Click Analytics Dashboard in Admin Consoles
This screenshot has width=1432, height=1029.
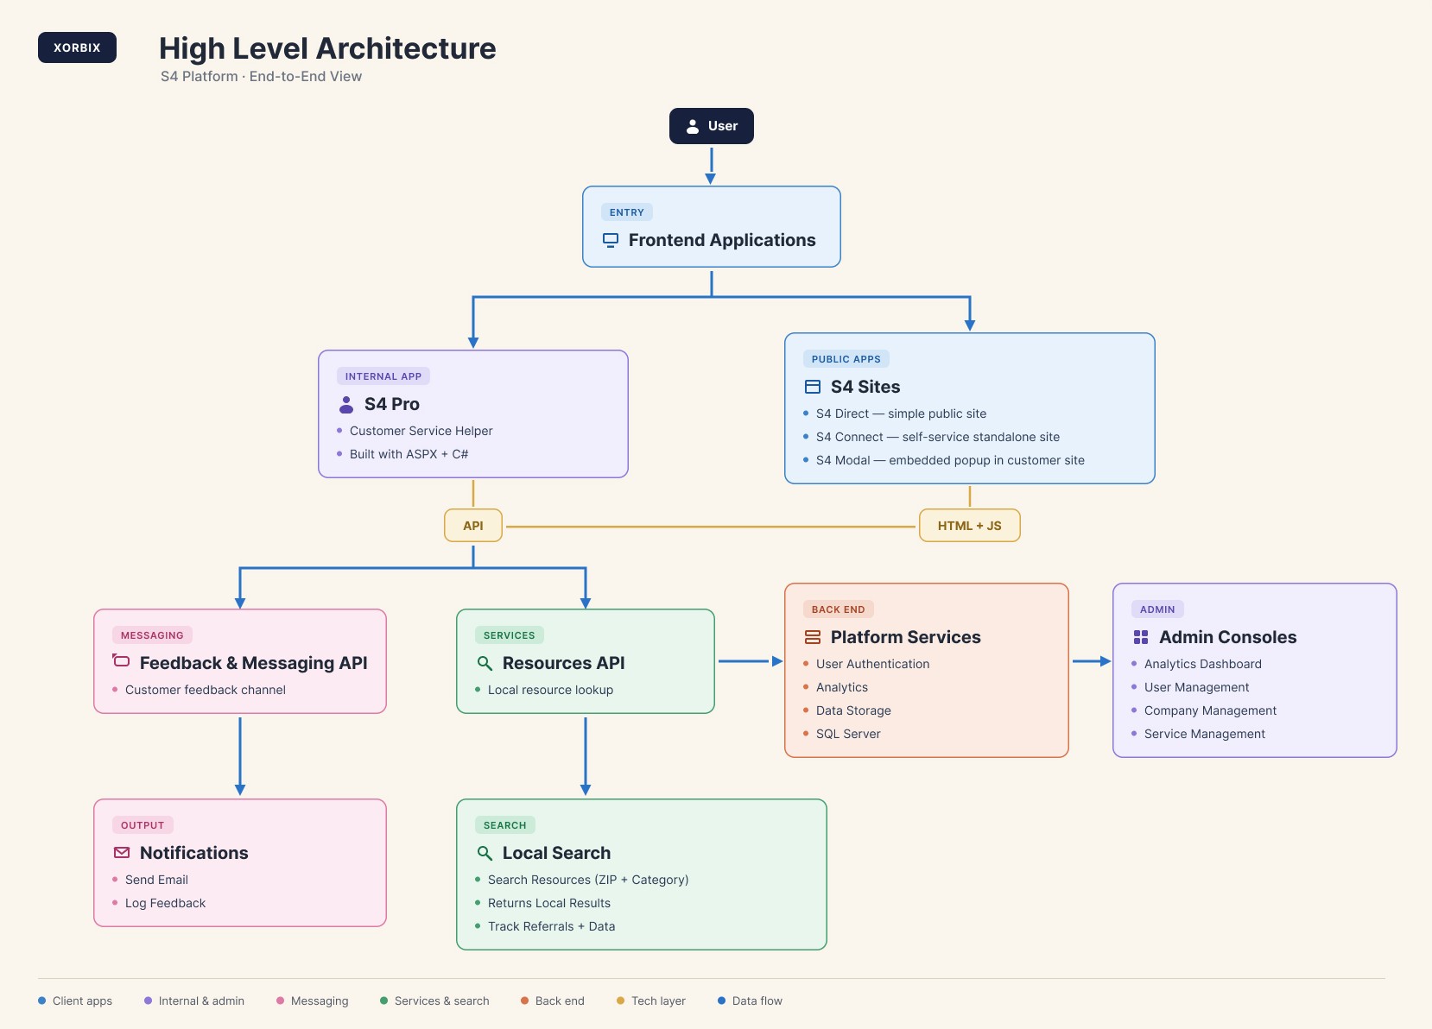pyautogui.click(x=1202, y=664)
